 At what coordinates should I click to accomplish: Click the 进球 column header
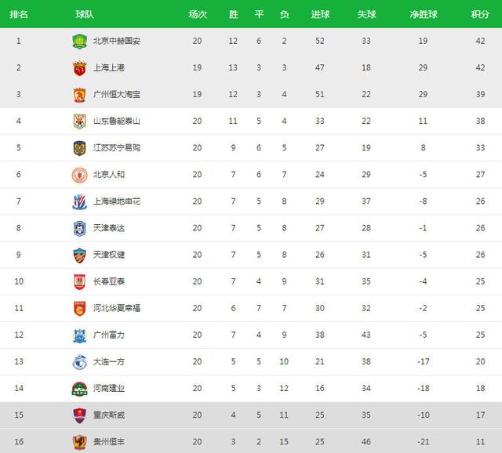coord(320,14)
